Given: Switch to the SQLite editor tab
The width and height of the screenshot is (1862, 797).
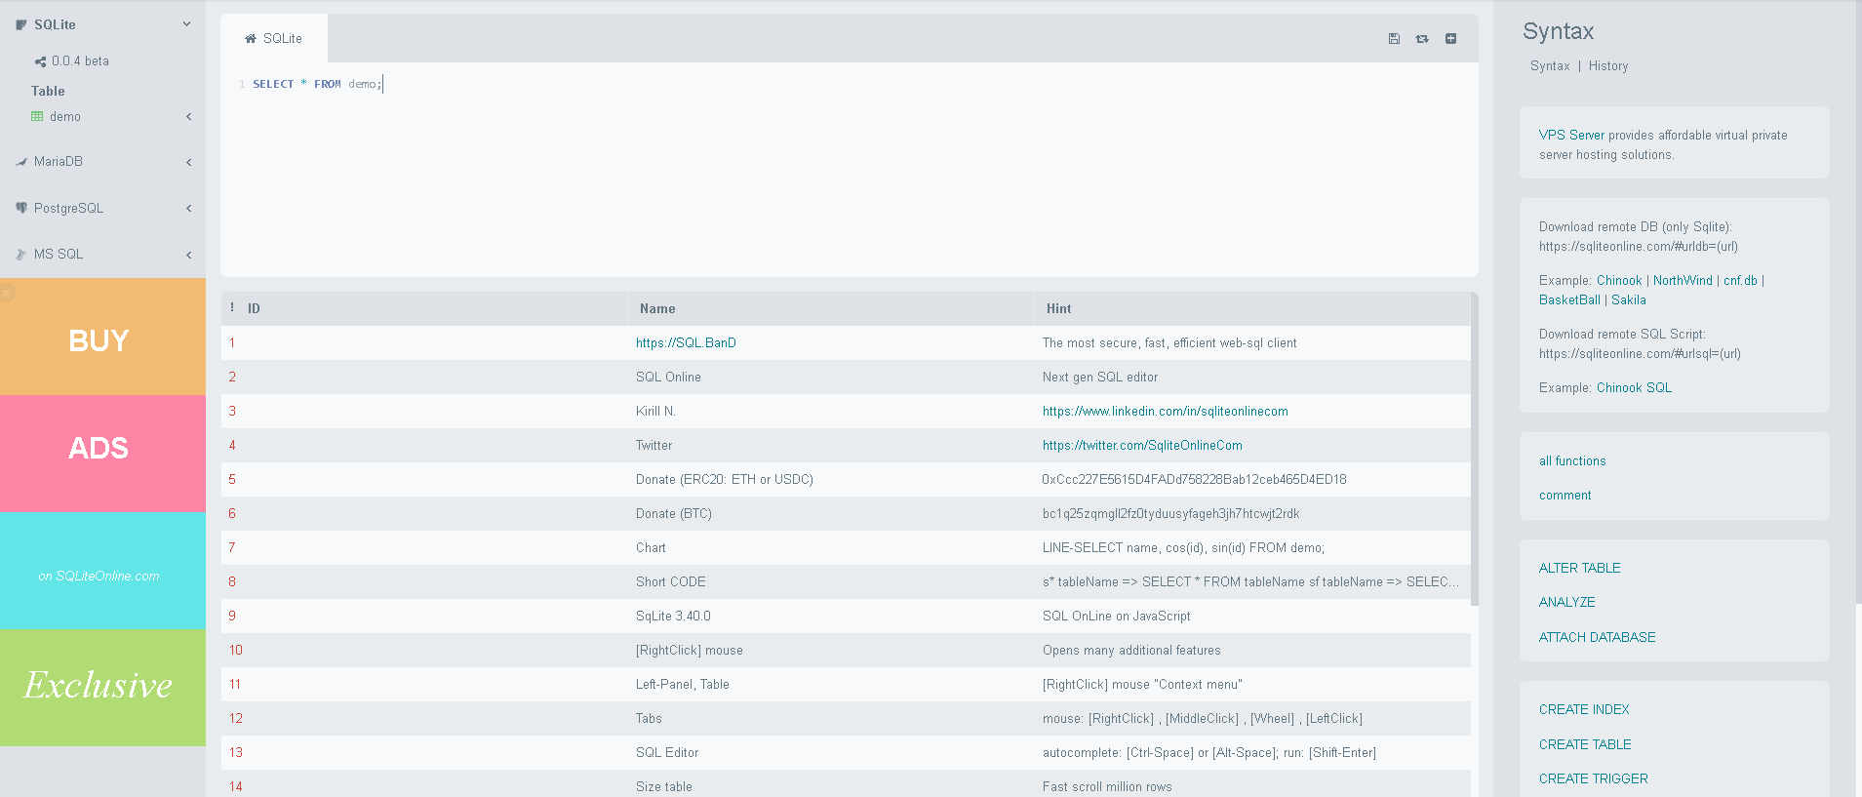Looking at the screenshot, I should 274,39.
